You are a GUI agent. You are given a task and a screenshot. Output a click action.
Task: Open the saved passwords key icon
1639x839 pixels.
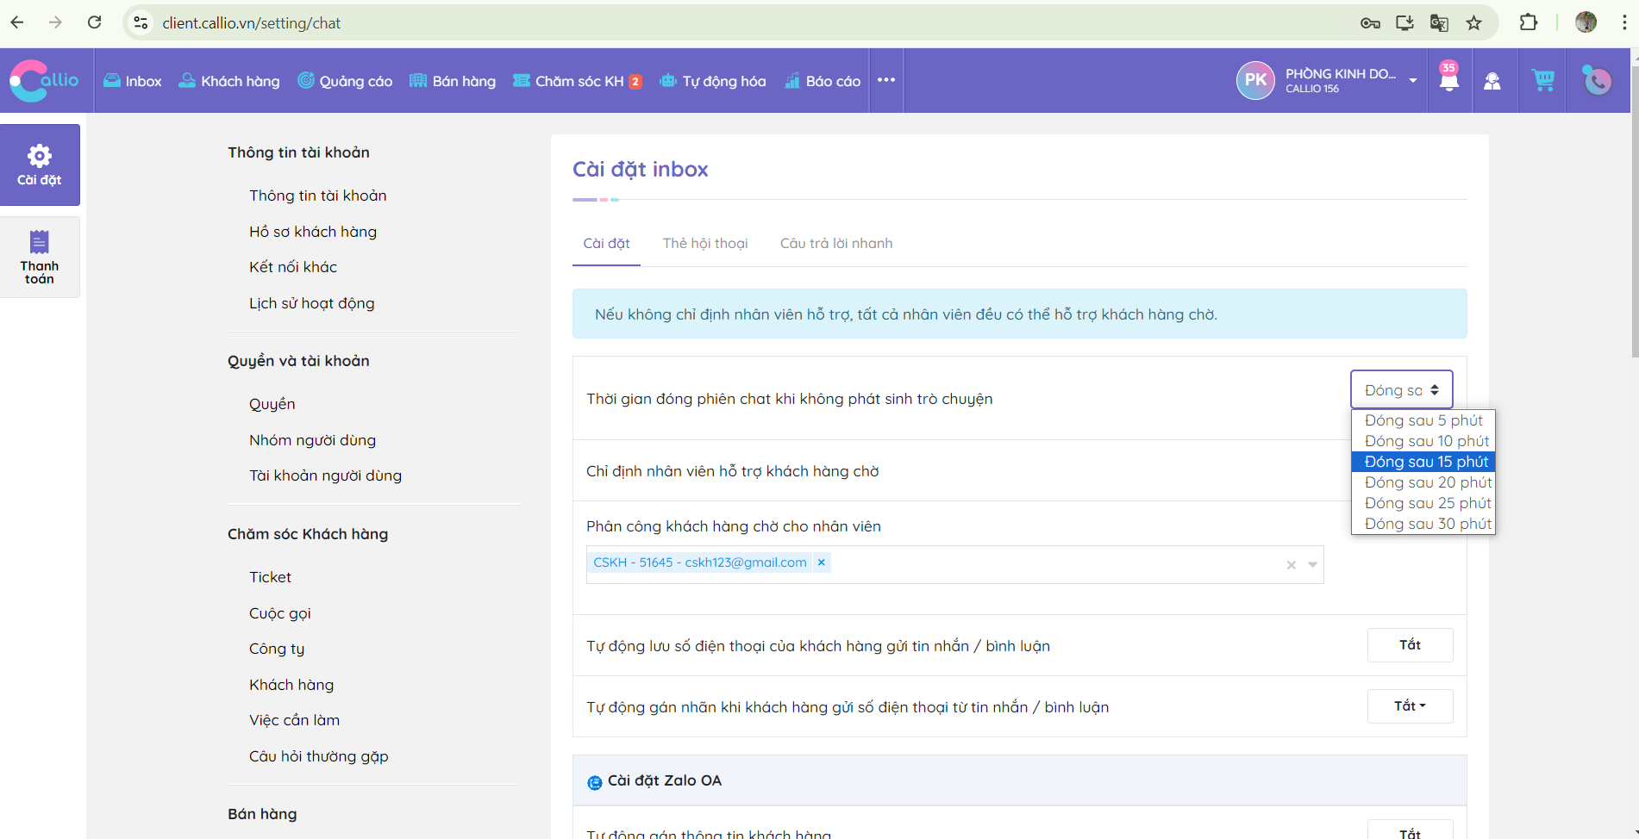coord(1370,23)
